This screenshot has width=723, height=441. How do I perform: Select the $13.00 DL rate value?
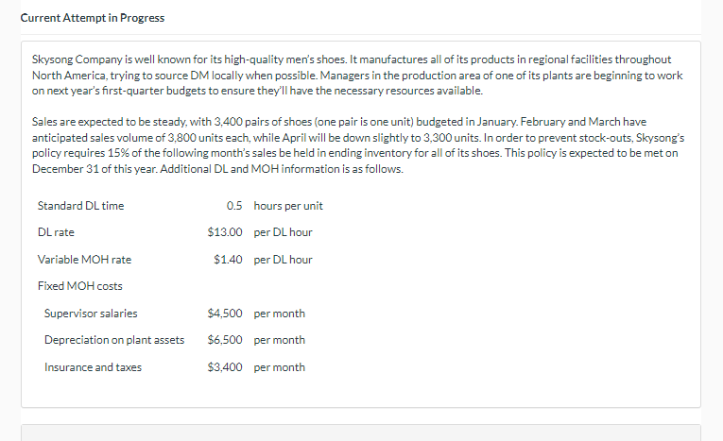[x=225, y=231]
